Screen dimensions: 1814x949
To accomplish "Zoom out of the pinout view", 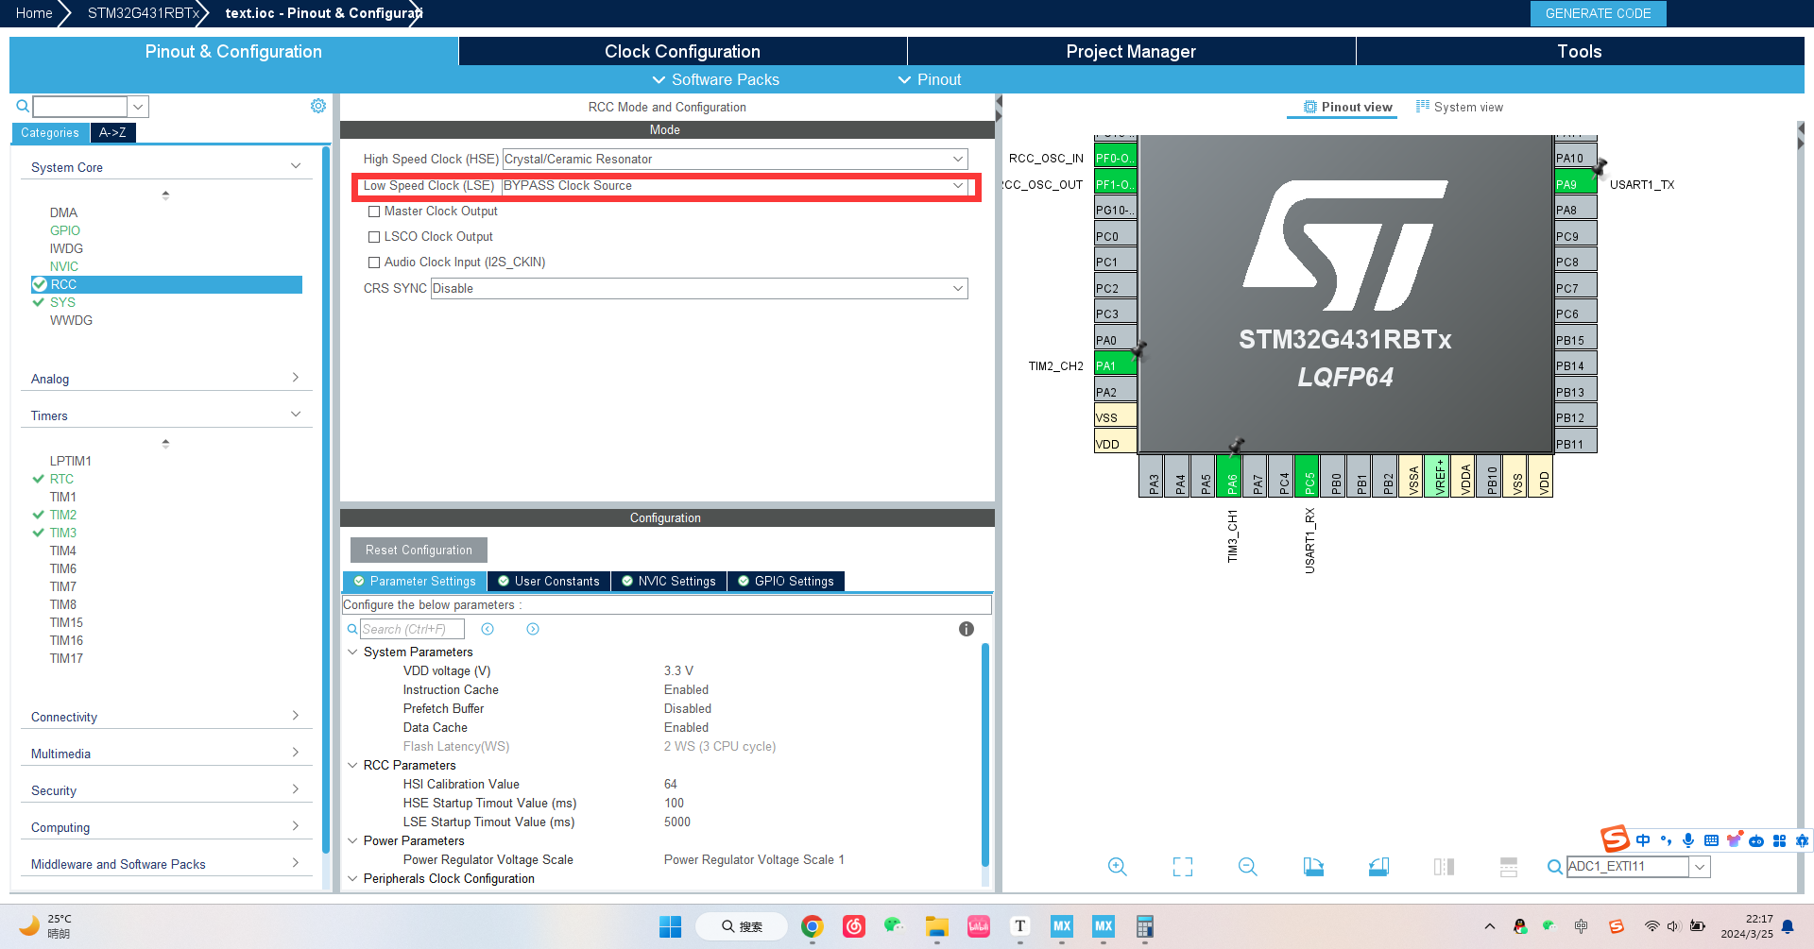I will click(x=1248, y=867).
